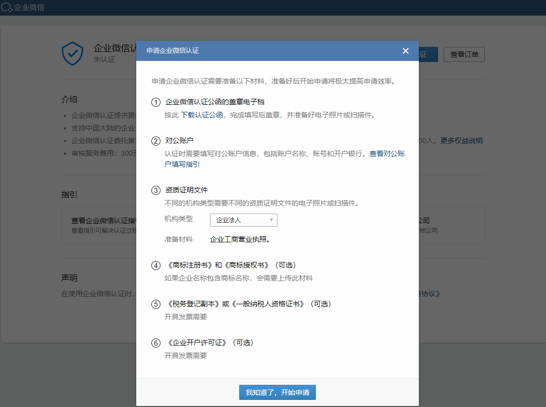Click the blue certification button behind the dialog
This screenshot has height=407, width=546.
pos(428,54)
